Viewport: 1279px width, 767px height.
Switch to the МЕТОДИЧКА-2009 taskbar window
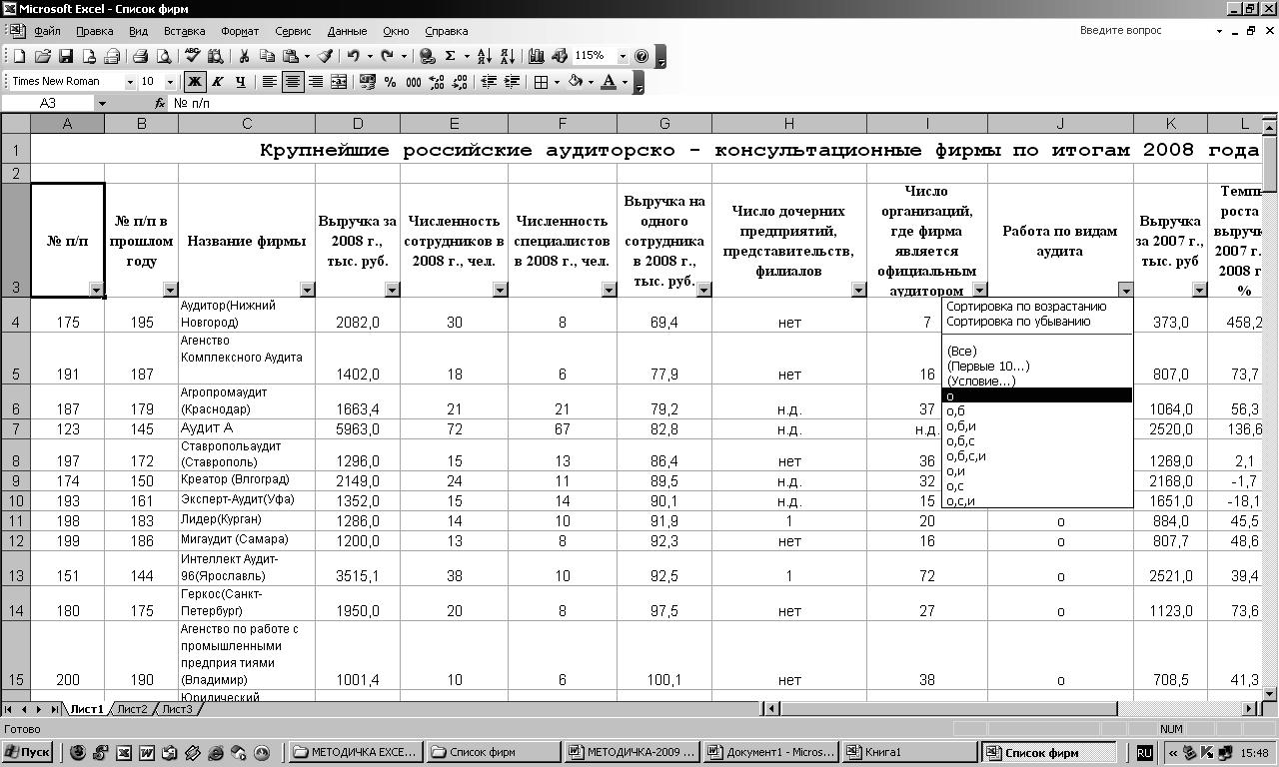[632, 752]
